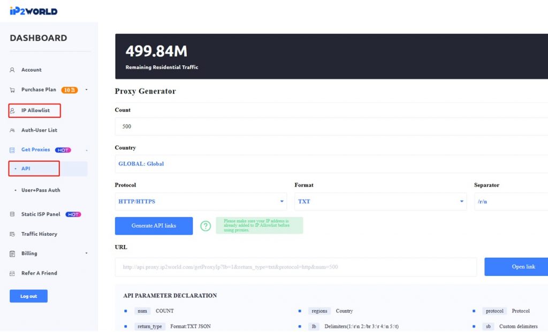The height and width of the screenshot is (332, 548).
Task: Open the Refer A Friend page
Action: click(39, 273)
